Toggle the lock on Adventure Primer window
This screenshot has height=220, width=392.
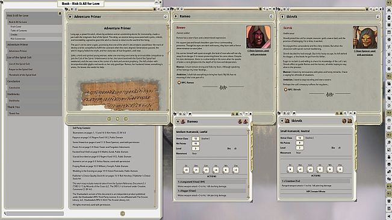(x=155, y=9)
